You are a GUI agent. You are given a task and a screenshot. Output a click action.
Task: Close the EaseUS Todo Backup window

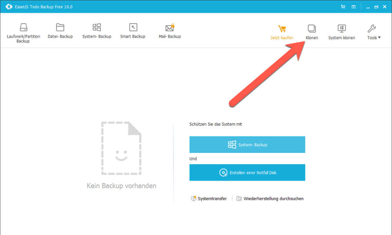point(385,7)
